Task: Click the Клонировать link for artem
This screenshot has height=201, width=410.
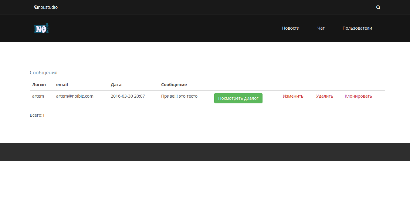Action: (358, 96)
